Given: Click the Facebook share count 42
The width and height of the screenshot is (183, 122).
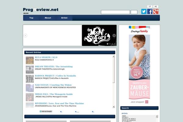Looking at the screenshot, I should pos(156,6).
